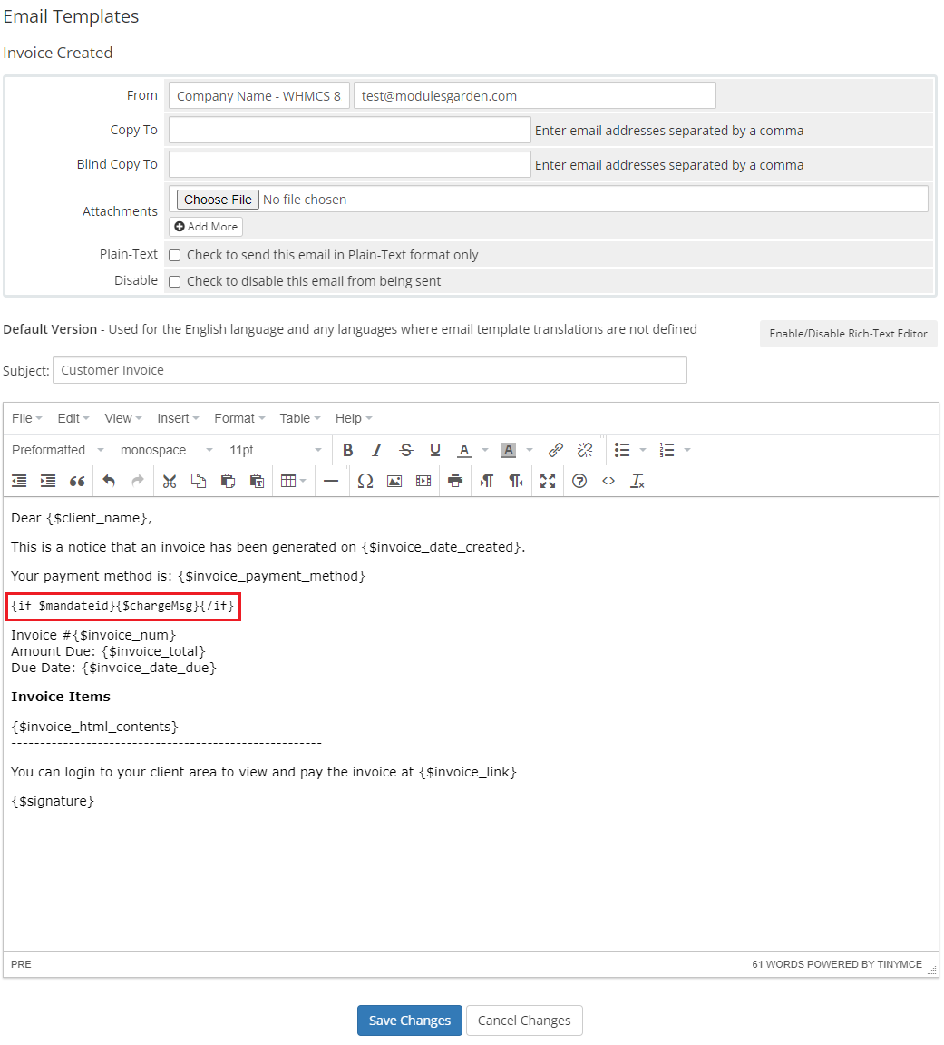
Task: Click Cancel Changes button
Action: point(524,1021)
